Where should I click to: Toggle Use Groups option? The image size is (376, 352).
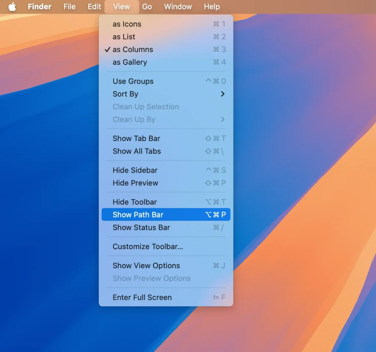(166, 81)
